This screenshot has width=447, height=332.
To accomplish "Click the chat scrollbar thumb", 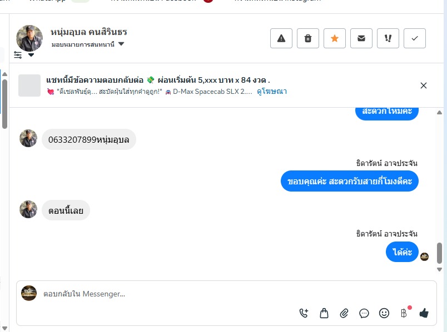I will tap(440, 253).
